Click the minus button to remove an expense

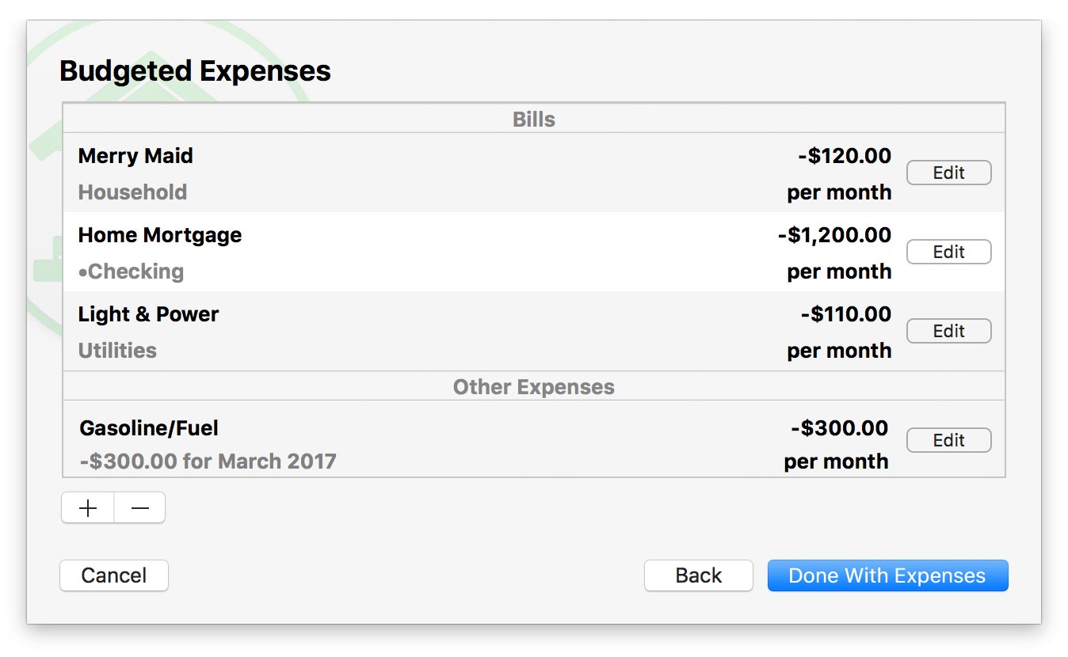point(140,508)
